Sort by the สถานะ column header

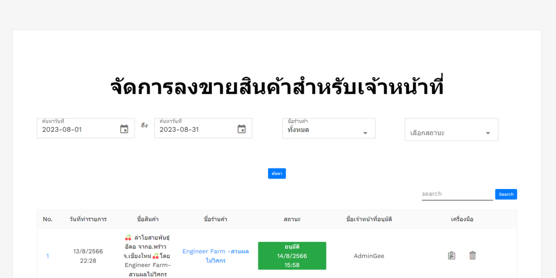coord(292,219)
